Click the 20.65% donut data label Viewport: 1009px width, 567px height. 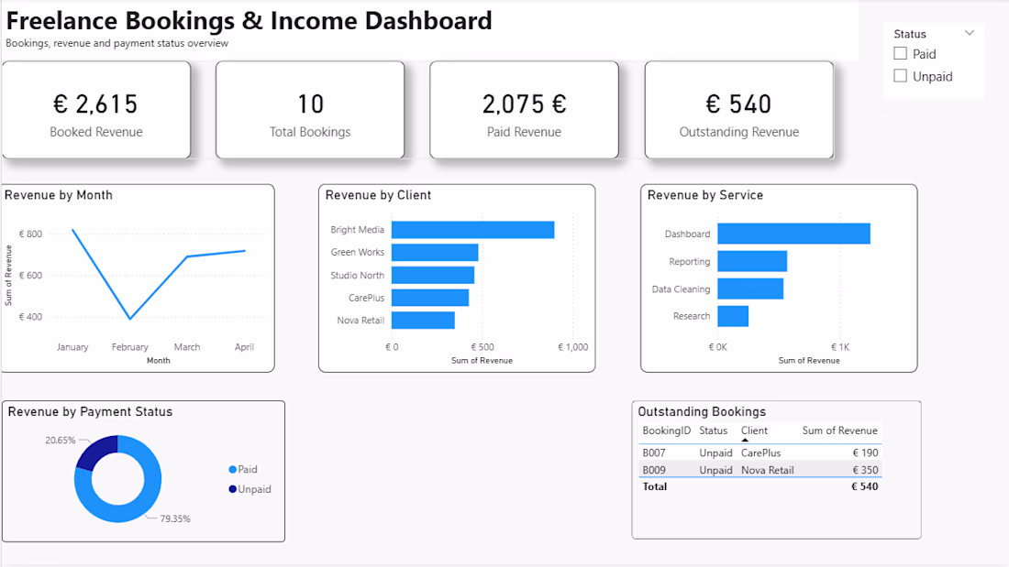point(60,441)
